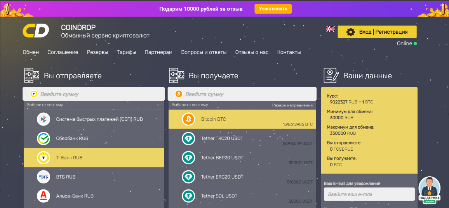Click the minimum 30000 RUB value
Viewport: 449px width, 208px height.
(x=341, y=117)
